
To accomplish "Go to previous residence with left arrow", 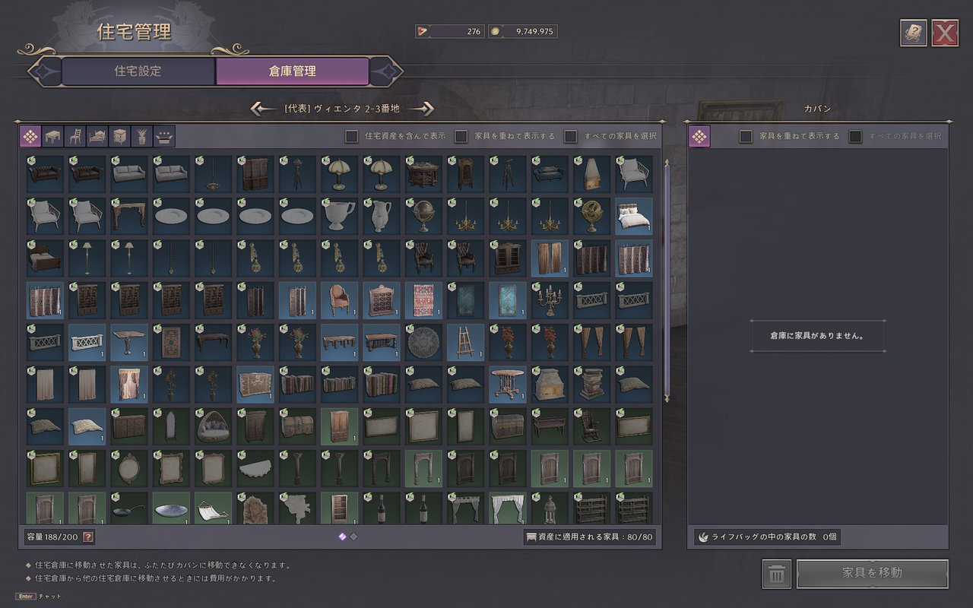I will [264, 109].
